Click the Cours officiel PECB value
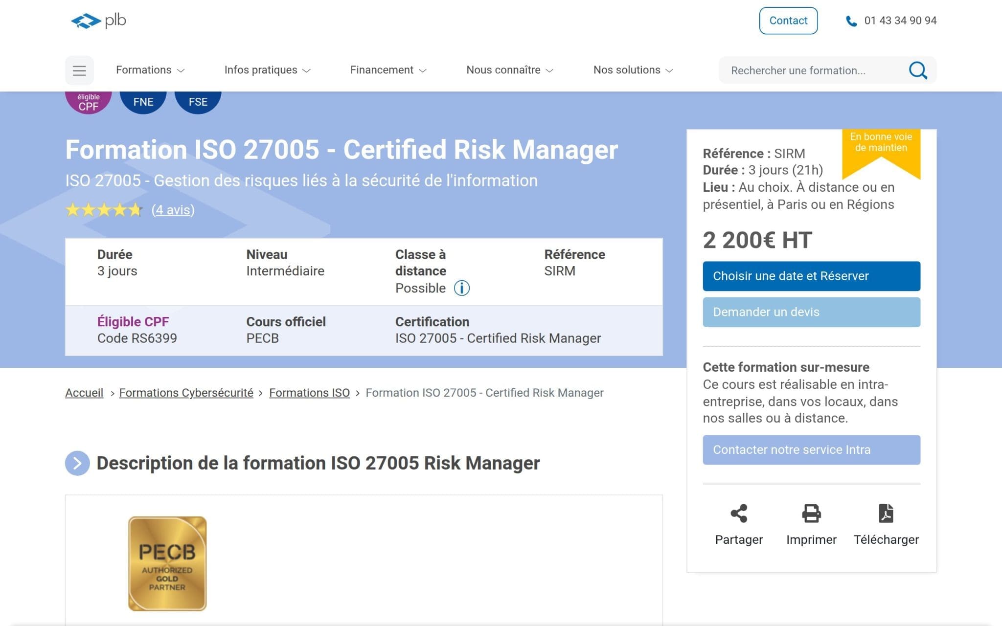Screen dimensions: 1002x626 tap(262, 338)
